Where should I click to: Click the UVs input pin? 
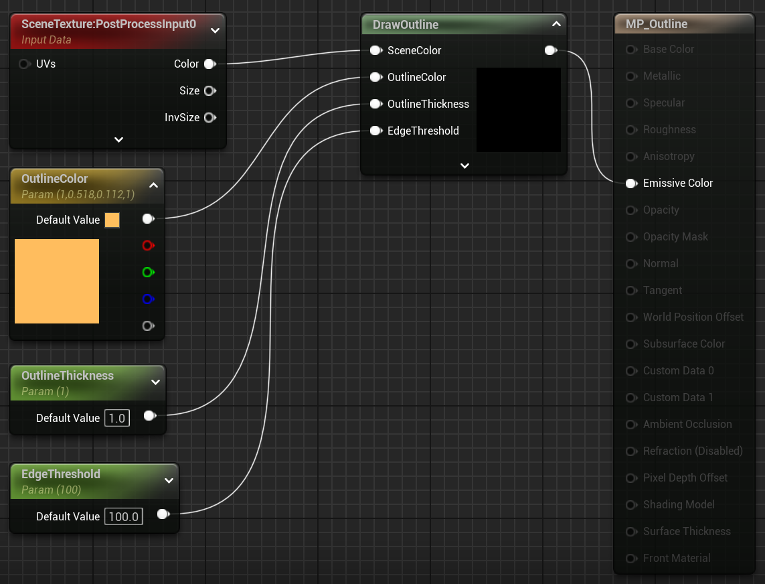[25, 64]
